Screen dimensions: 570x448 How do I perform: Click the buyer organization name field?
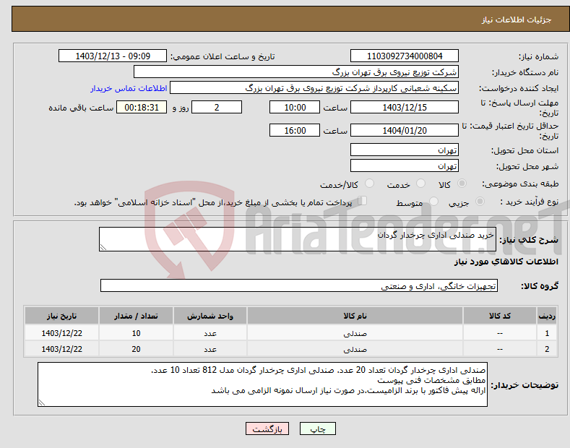(x=296, y=72)
